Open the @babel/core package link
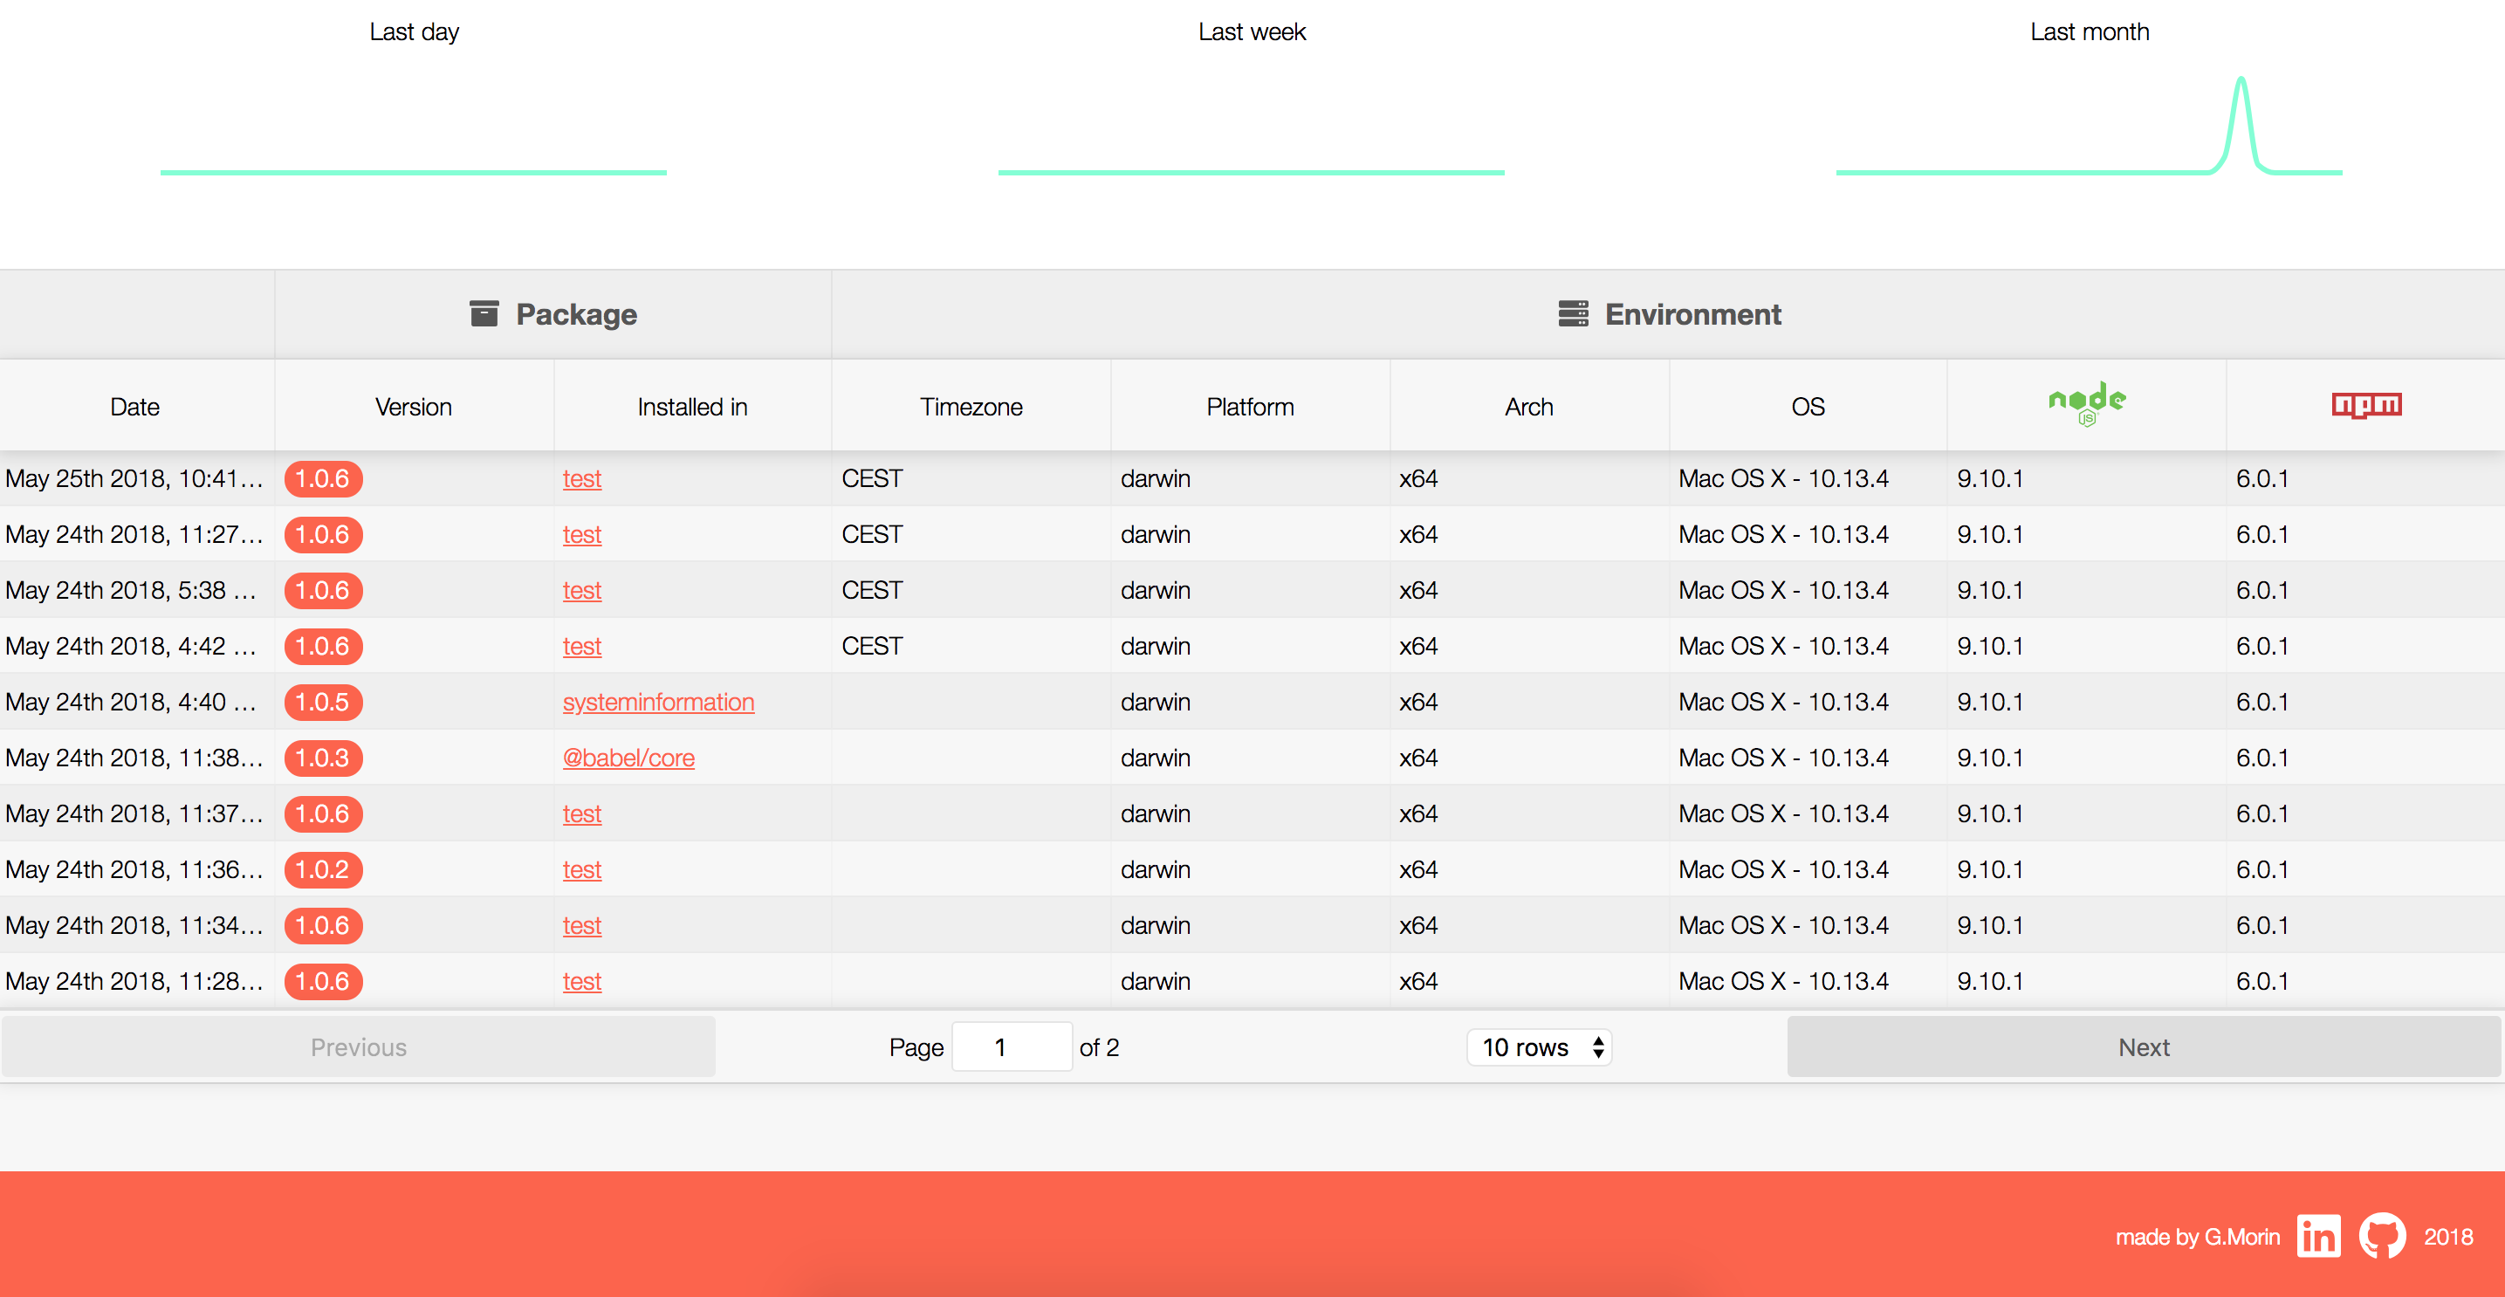 [628, 758]
